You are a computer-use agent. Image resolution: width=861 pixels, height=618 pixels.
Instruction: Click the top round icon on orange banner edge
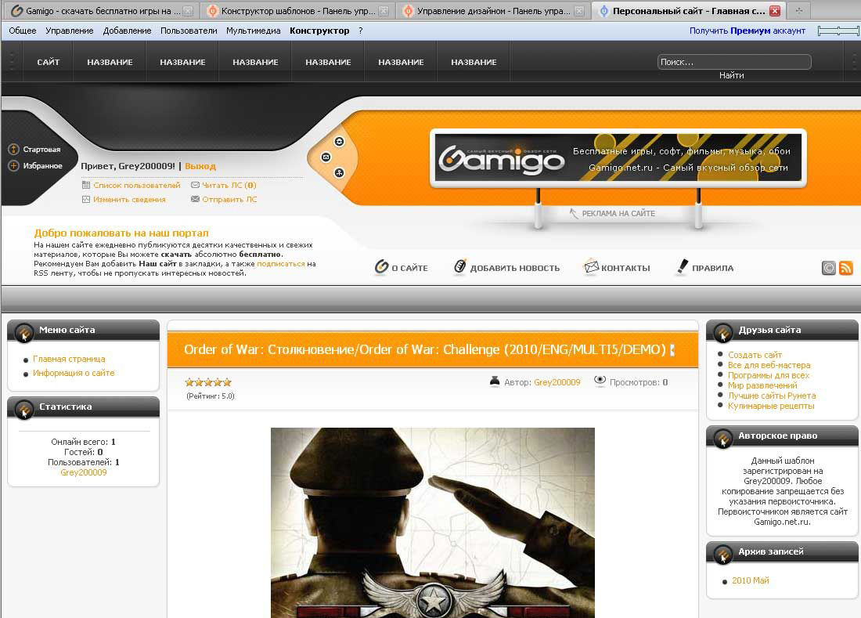(x=340, y=142)
